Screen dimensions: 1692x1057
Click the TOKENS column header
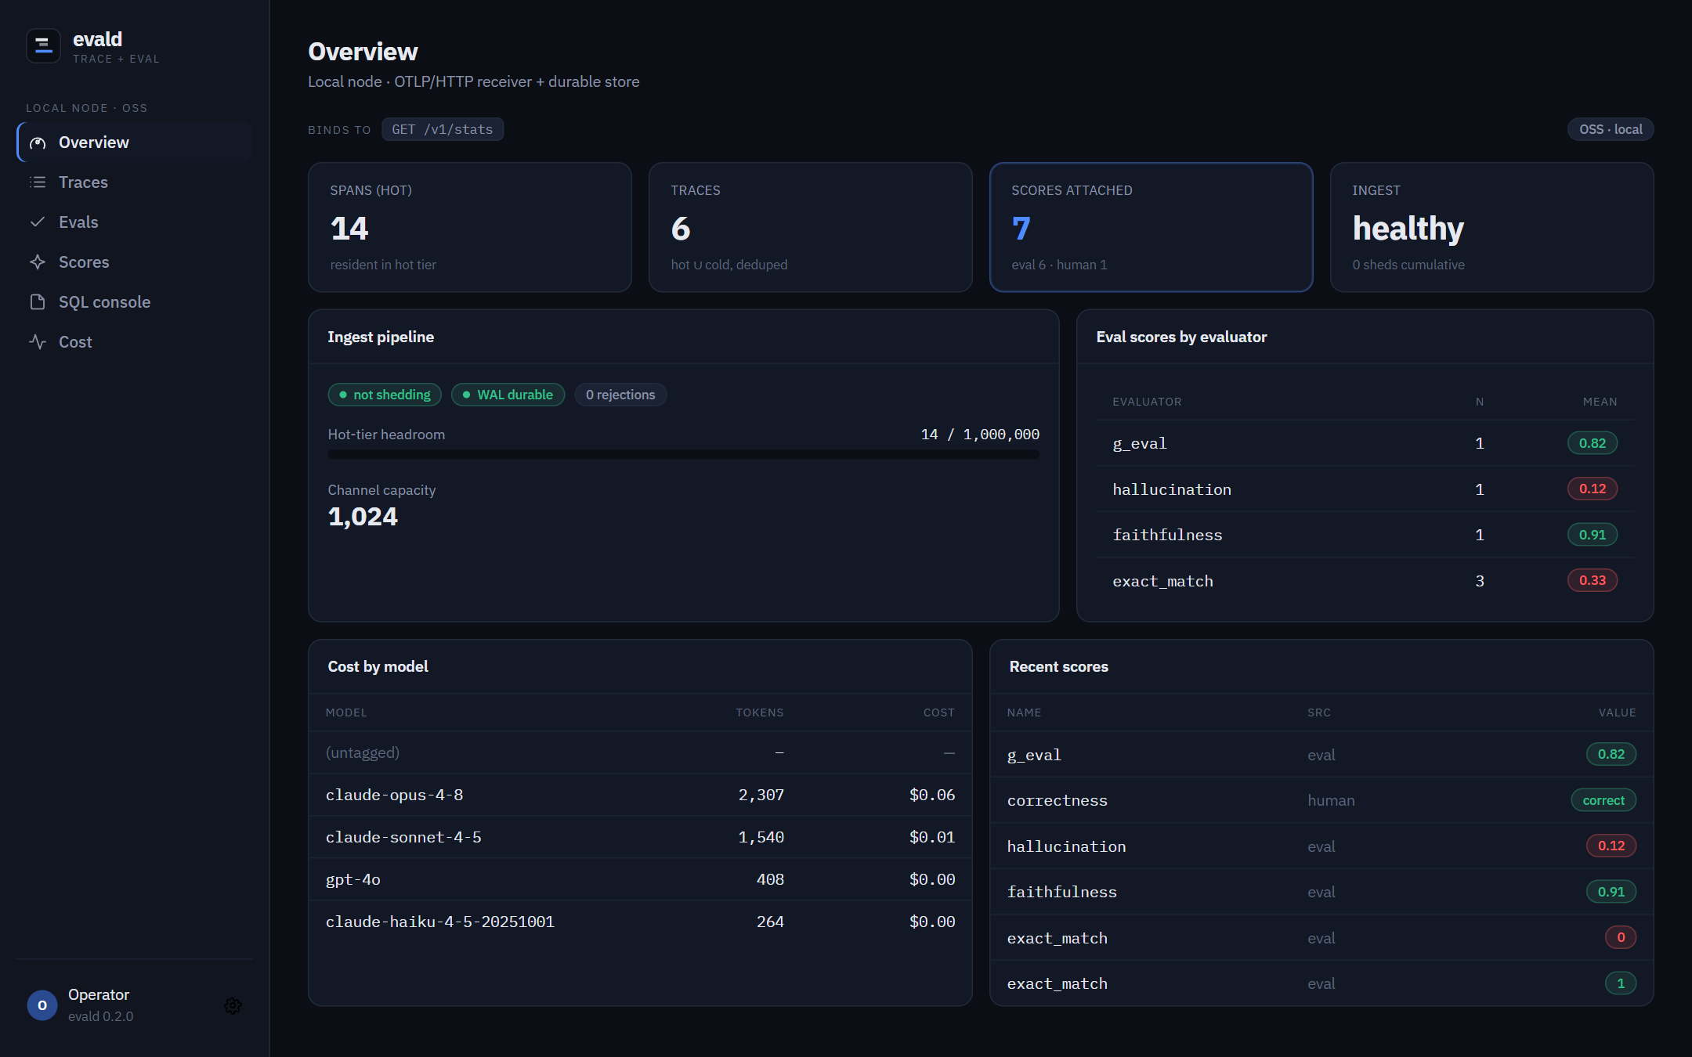tap(759, 712)
